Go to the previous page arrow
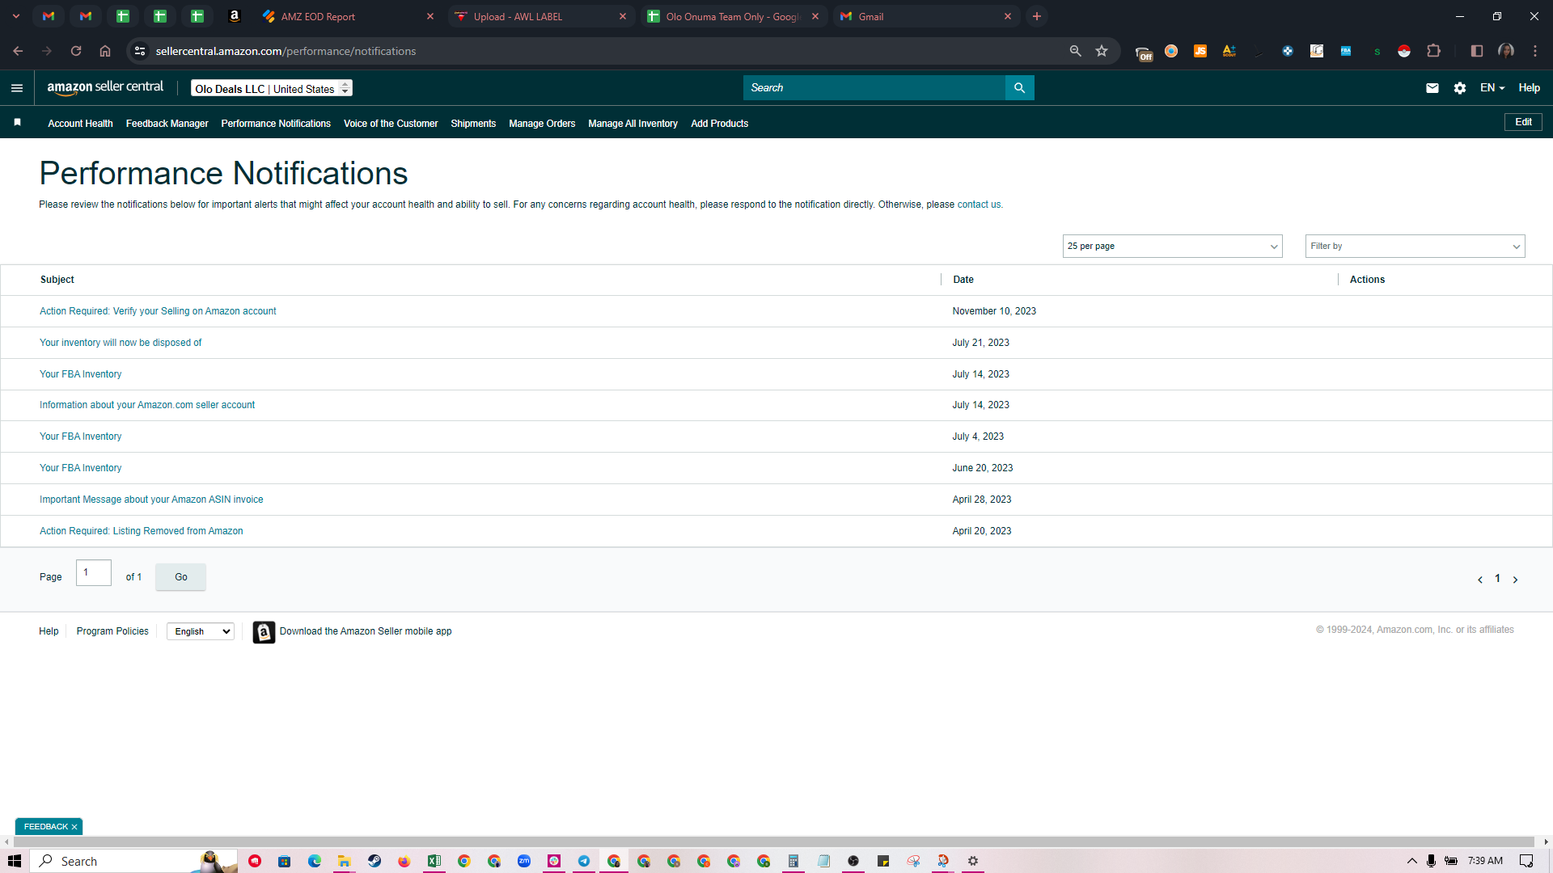 (1480, 580)
